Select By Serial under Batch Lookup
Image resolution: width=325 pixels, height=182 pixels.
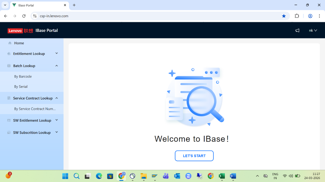[21, 87]
